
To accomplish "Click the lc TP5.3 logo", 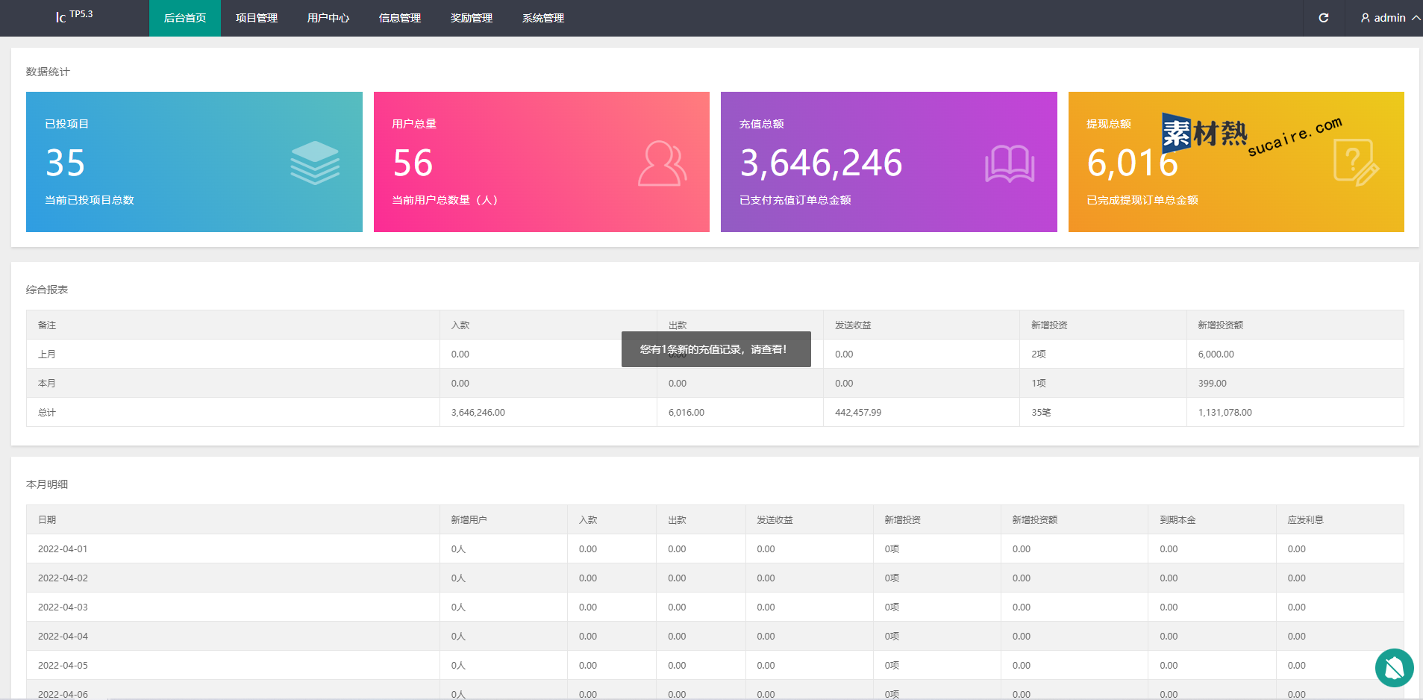I will coord(74,16).
